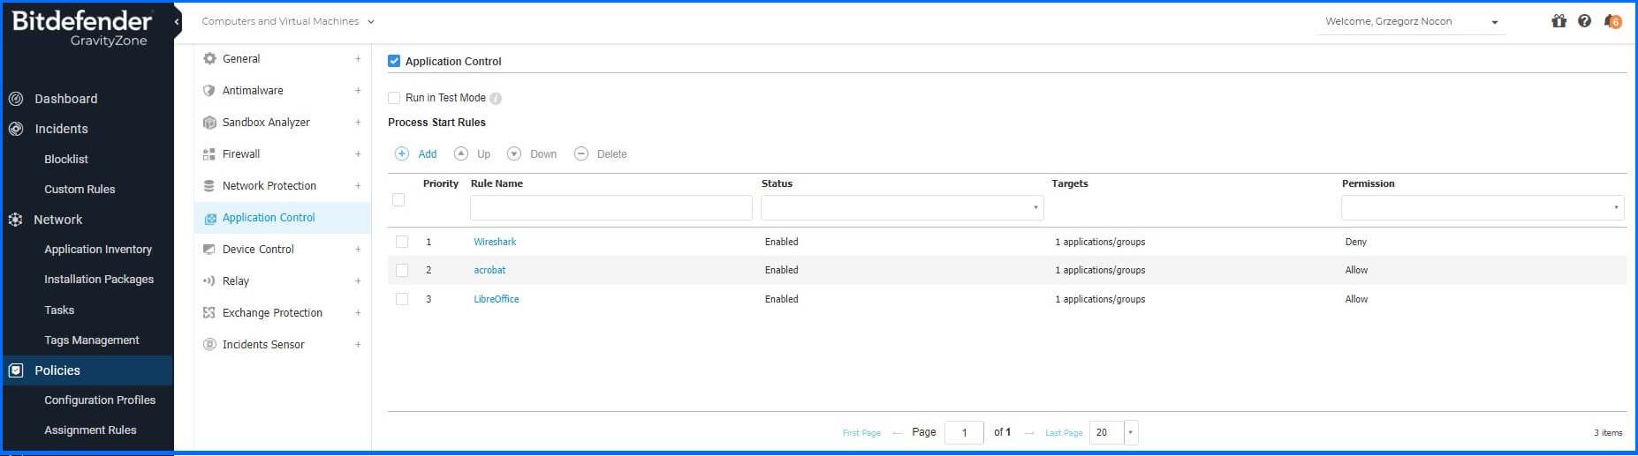
Task: Open Assignment Rules in sidebar
Action: (x=90, y=430)
